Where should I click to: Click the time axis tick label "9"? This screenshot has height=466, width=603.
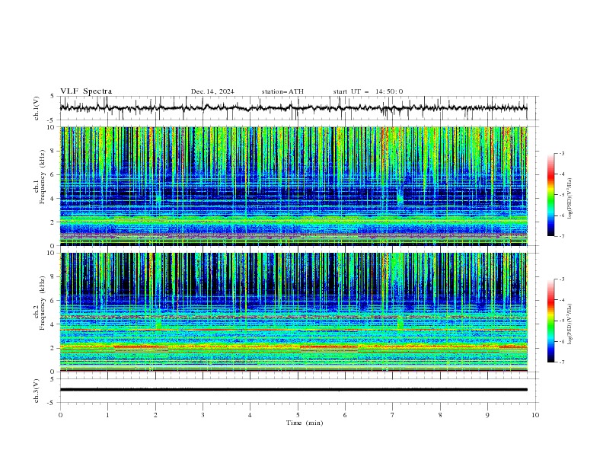click(487, 415)
